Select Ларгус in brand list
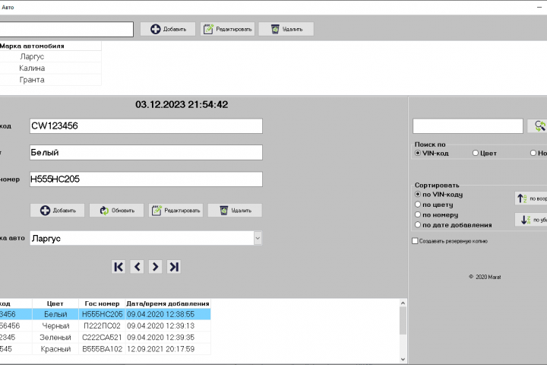 click(x=50, y=56)
